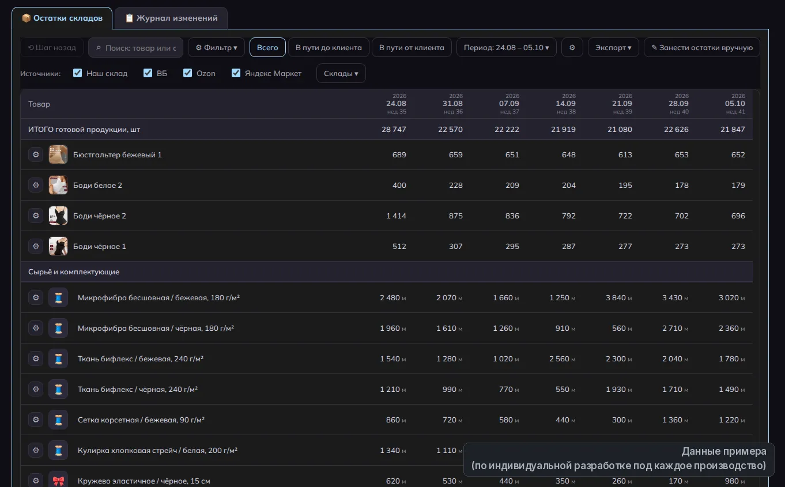Screen dimensions: 785x487
Task: Open gear settings for Боди чёрное 1
Action: 36,246
